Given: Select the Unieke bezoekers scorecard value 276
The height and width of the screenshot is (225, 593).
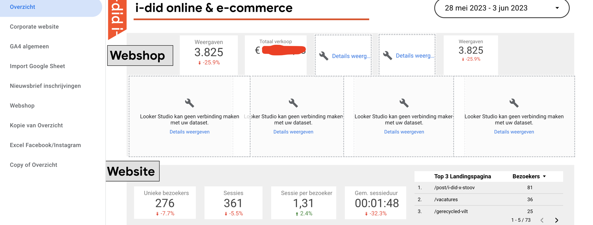Looking at the screenshot, I should pyautogui.click(x=165, y=203).
